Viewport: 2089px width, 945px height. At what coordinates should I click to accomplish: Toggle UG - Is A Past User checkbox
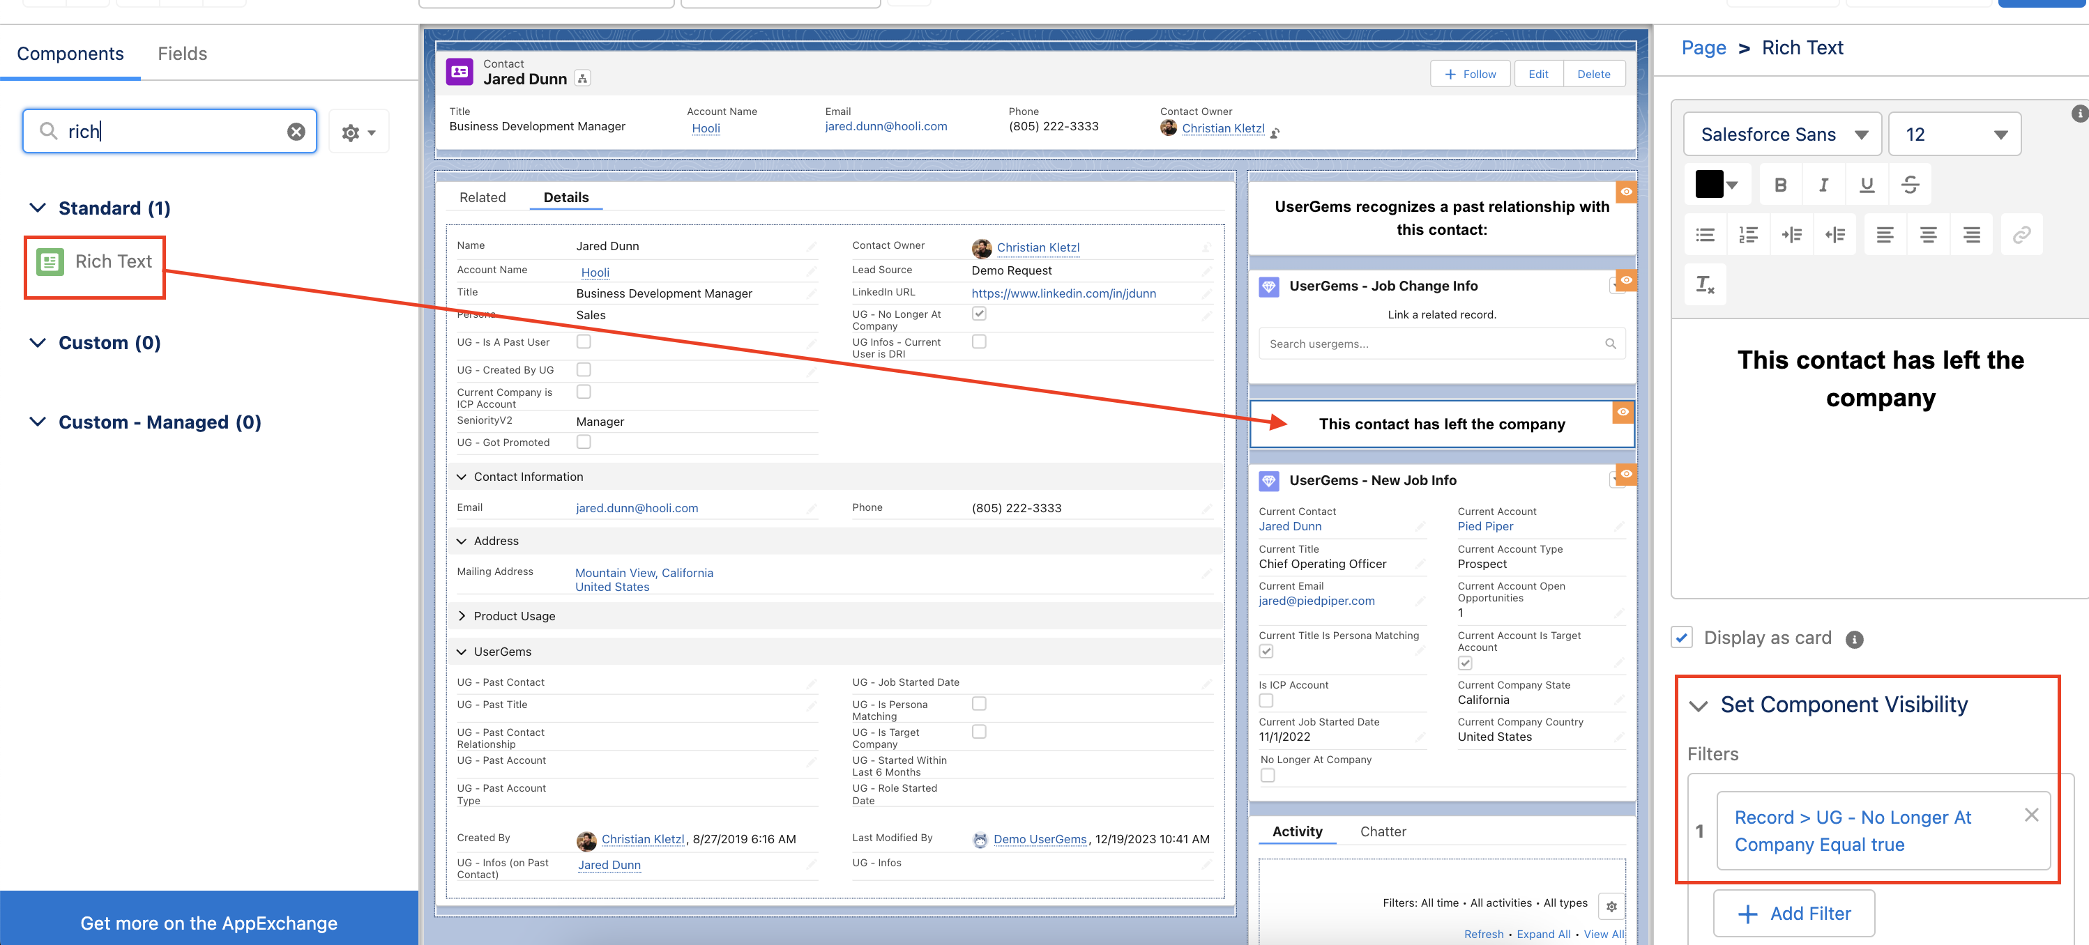coord(583,341)
